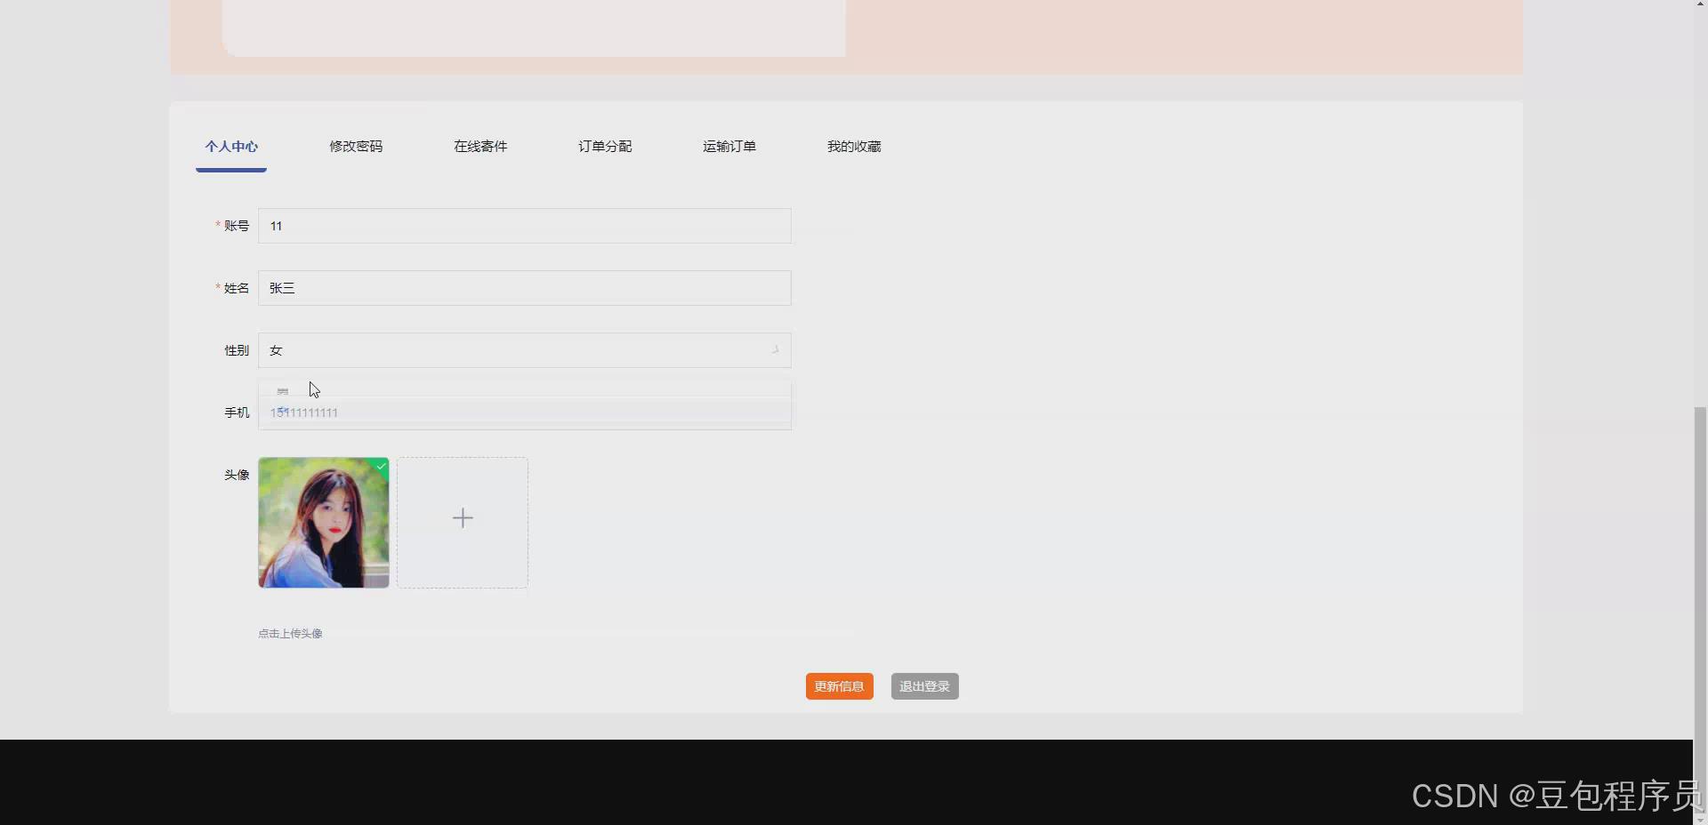Choose 男 option in gender list
This screenshot has width=1708, height=825.
point(283,391)
